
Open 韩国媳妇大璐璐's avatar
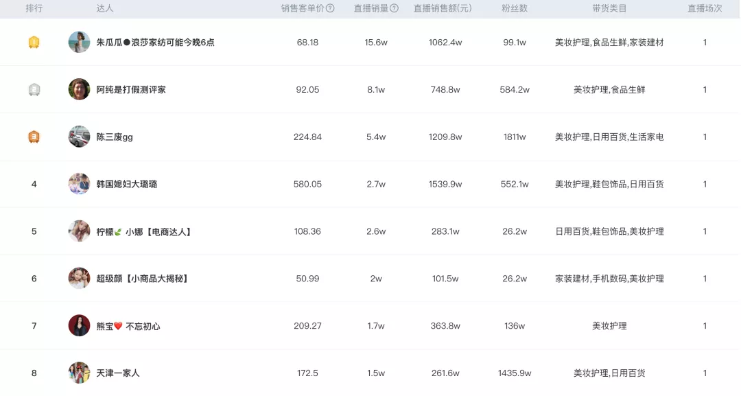pos(79,184)
